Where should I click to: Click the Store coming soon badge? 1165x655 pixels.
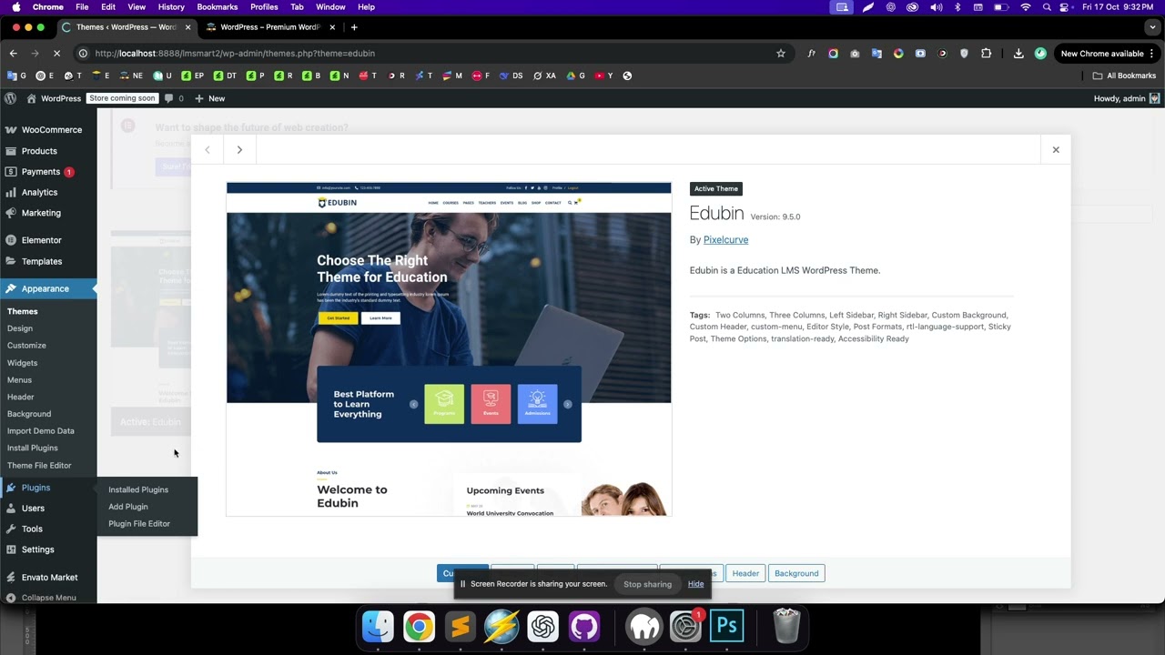(x=122, y=98)
